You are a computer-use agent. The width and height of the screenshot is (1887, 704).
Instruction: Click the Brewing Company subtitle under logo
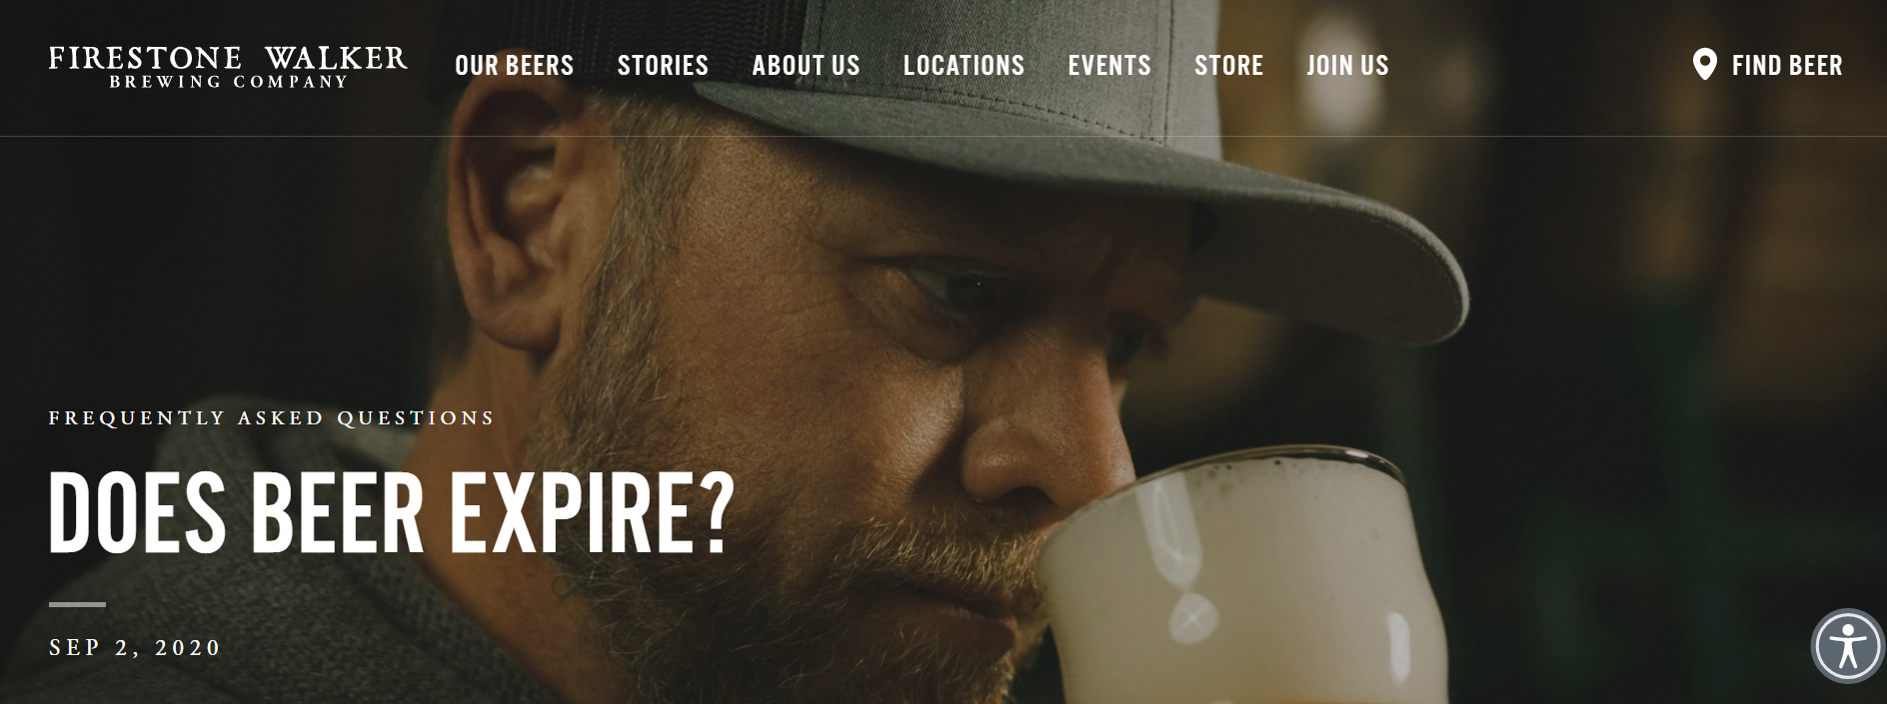coord(229,82)
